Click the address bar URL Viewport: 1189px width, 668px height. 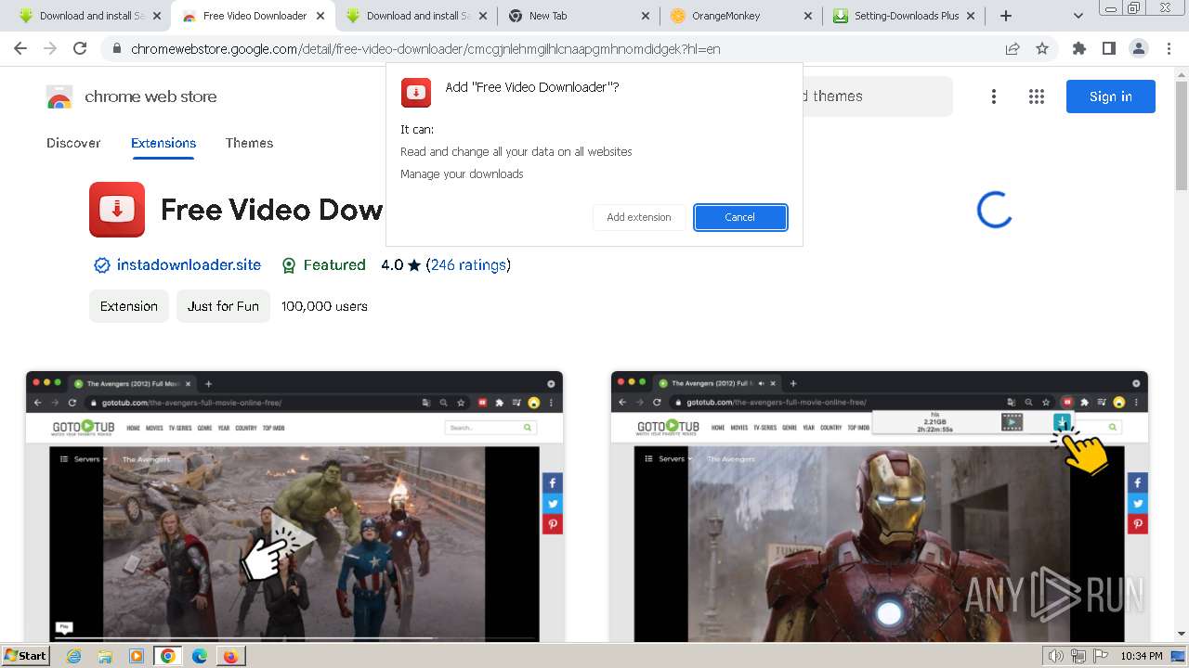(425, 48)
